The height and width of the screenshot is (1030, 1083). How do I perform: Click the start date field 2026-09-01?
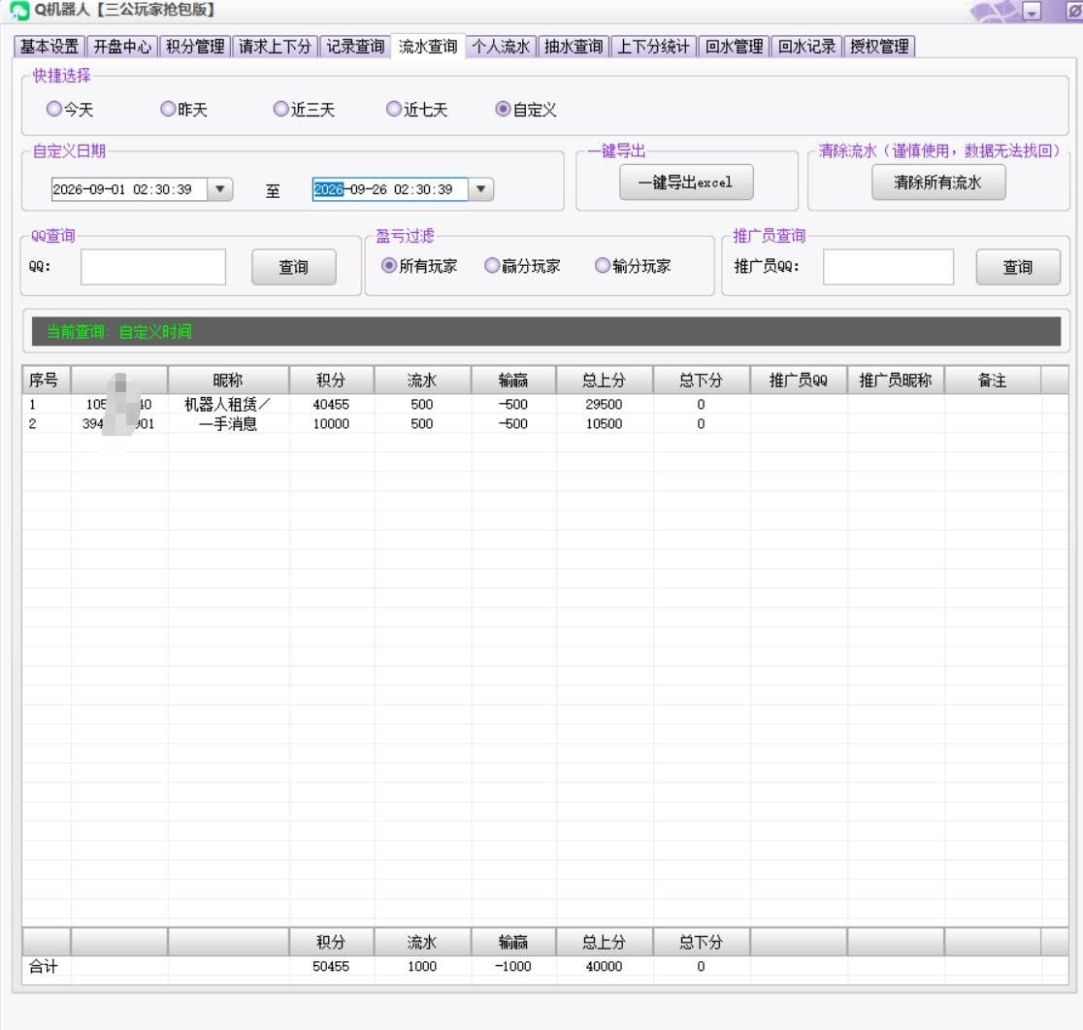(129, 189)
